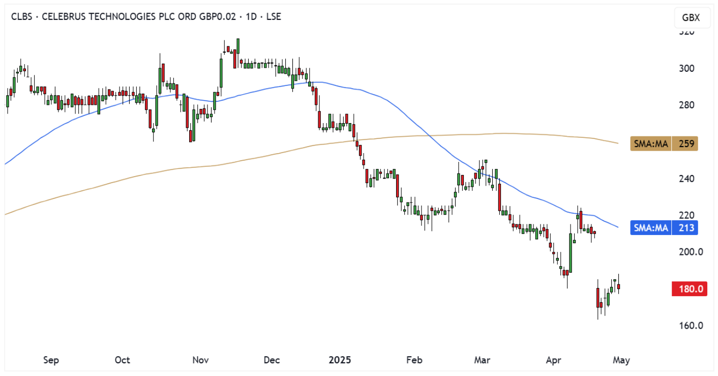Click the 220 price axis label
This screenshot has width=718, height=376.
click(687, 215)
